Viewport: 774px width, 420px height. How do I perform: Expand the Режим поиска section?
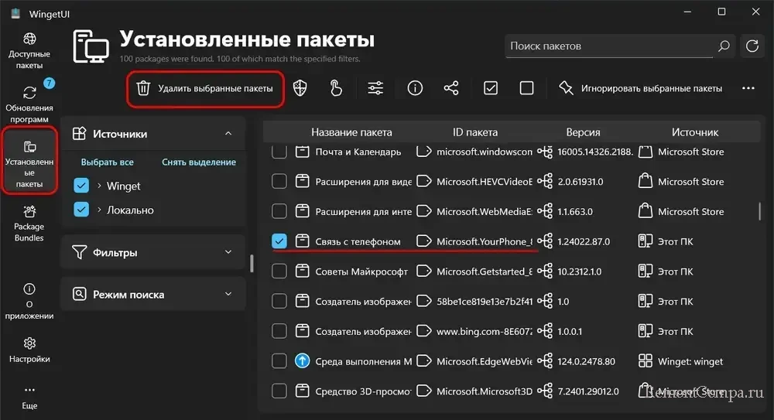tap(228, 294)
